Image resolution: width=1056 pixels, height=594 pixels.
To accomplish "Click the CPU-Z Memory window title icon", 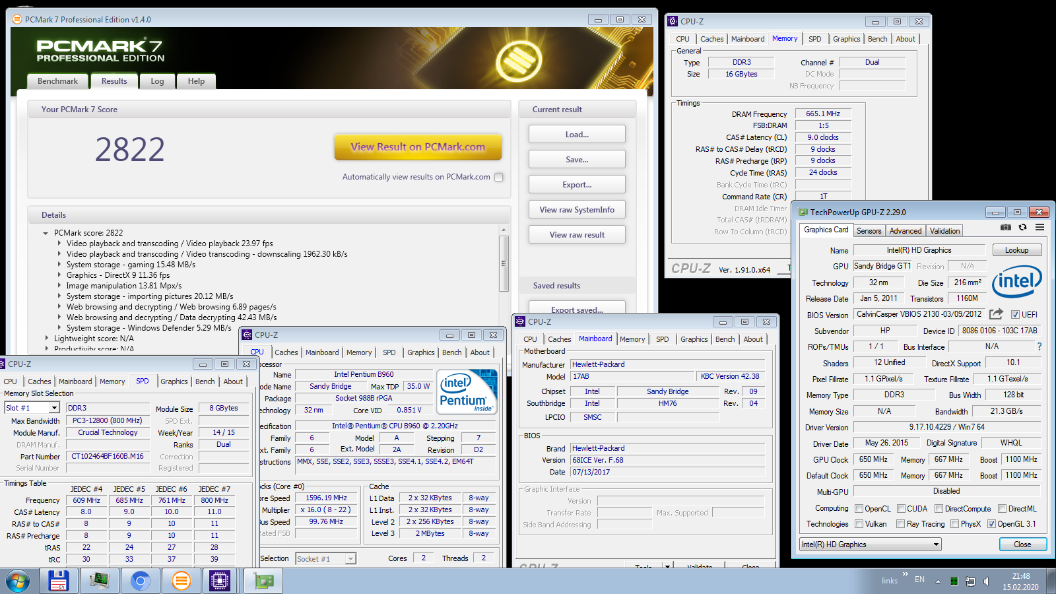I will click(x=673, y=21).
